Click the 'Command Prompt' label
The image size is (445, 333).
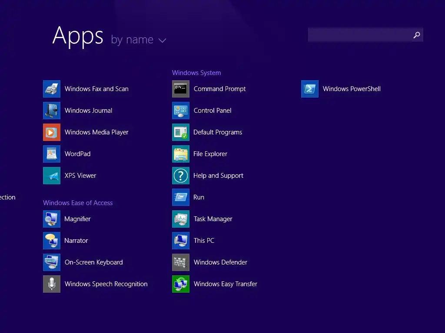[x=219, y=89]
